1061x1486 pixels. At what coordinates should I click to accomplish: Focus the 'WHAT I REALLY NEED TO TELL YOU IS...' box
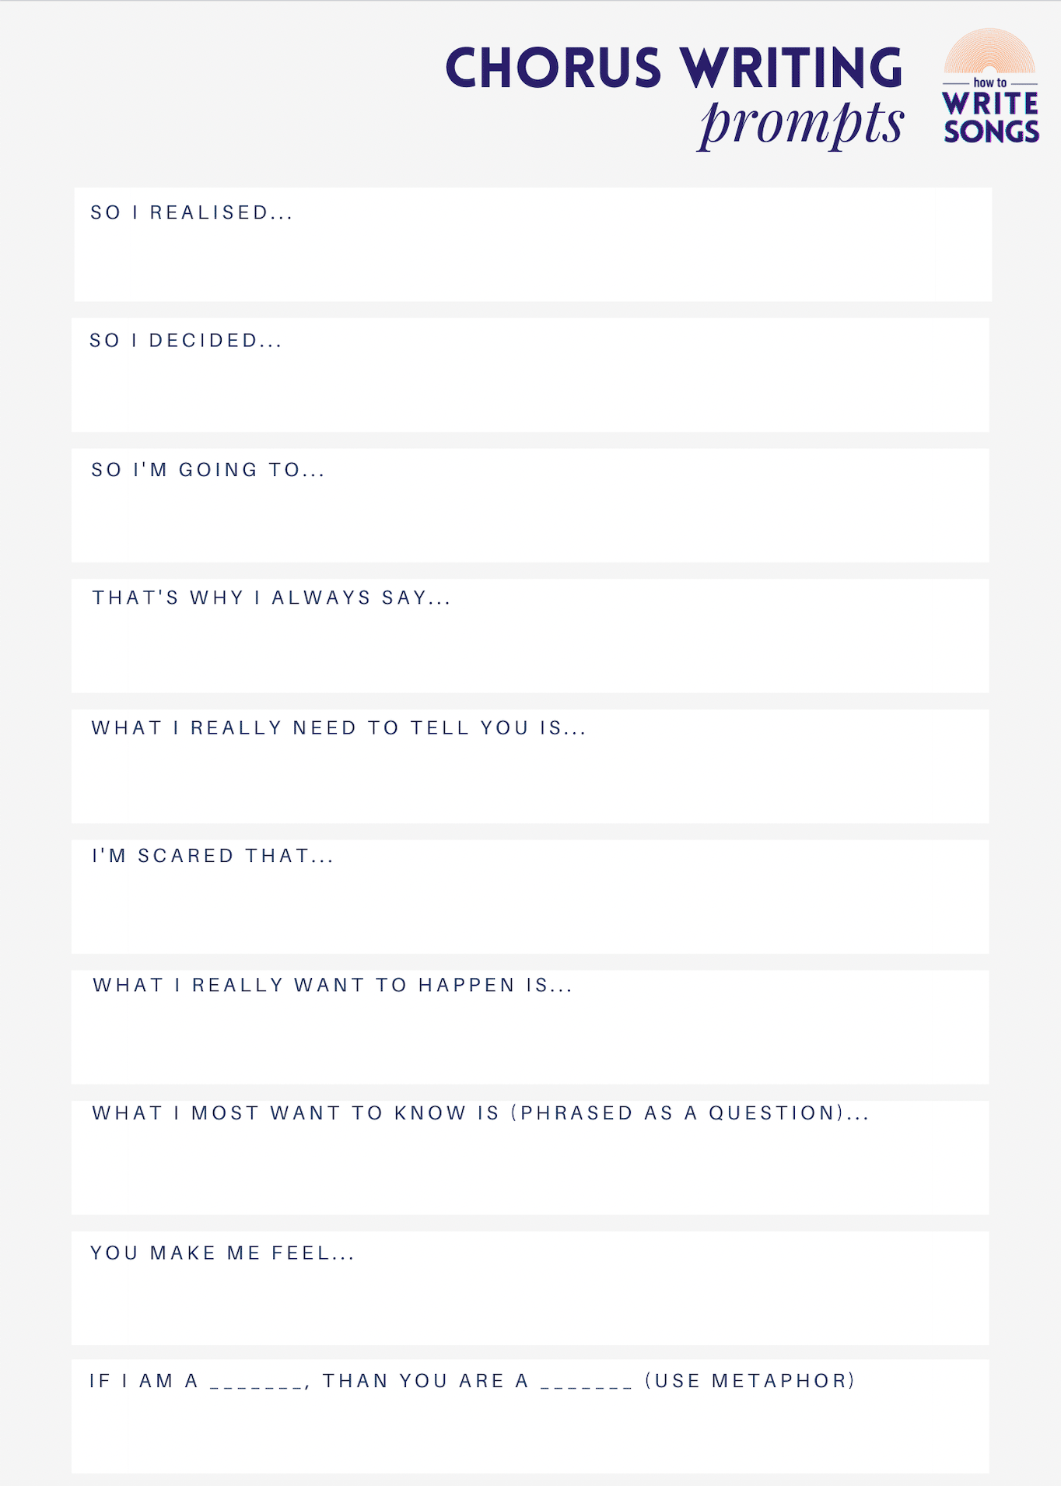(x=530, y=778)
